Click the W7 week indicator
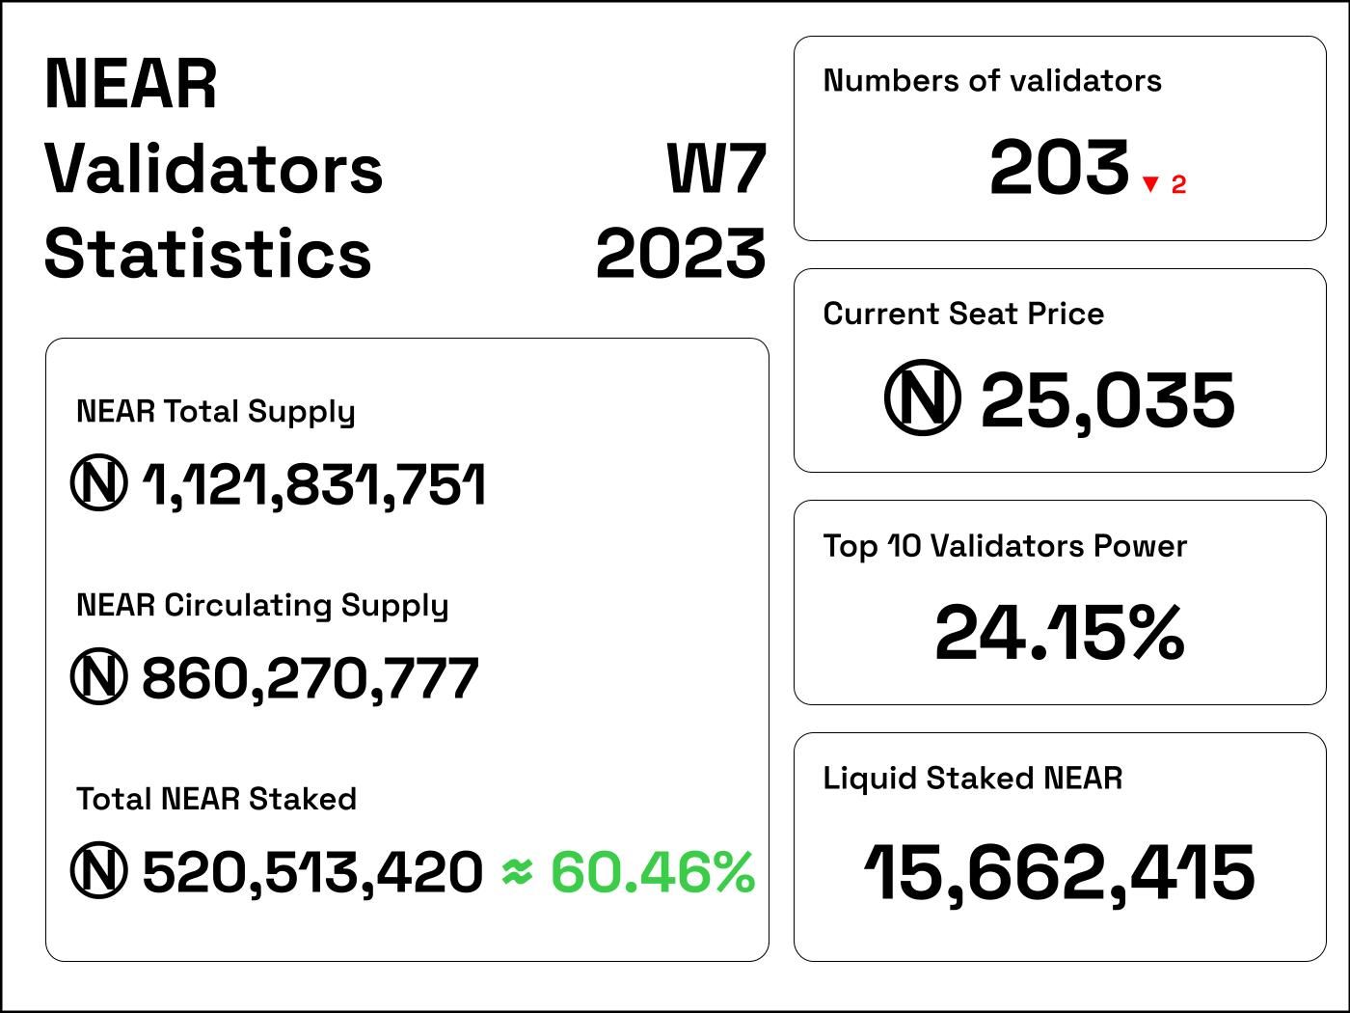 (x=716, y=169)
